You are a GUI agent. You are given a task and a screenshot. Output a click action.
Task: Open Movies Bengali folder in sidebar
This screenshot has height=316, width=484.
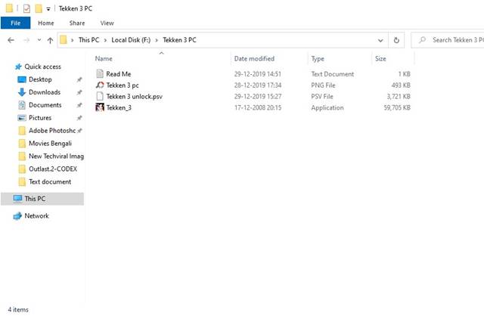pyautogui.click(x=50, y=144)
